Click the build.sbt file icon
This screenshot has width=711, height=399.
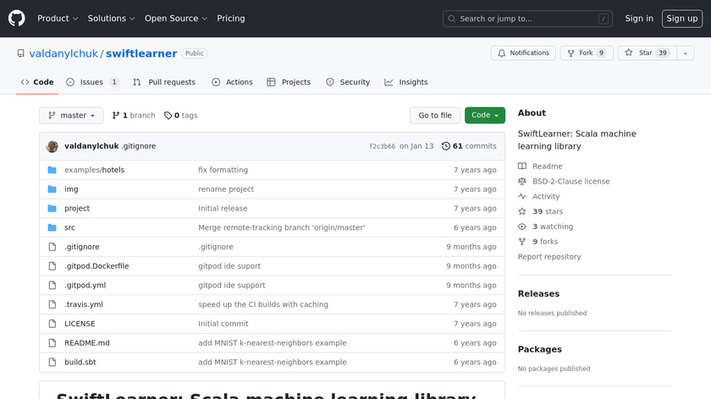coord(52,362)
